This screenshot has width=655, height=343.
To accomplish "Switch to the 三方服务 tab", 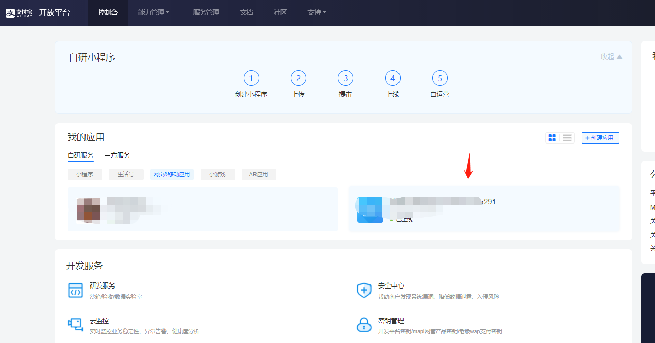I will (x=117, y=156).
